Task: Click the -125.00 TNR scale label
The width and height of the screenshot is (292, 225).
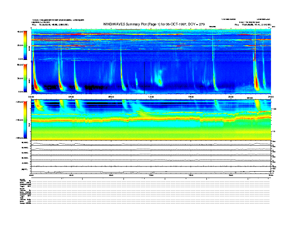Action: click(19, 102)
